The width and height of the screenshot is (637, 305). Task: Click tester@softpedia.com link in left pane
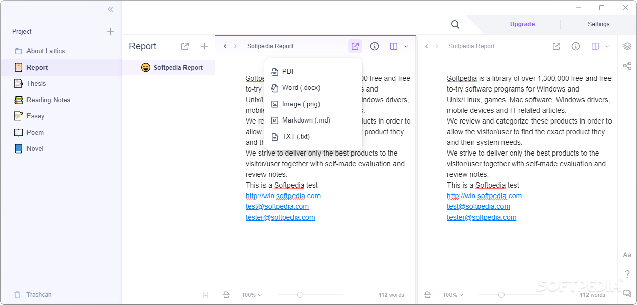[280, 217]
